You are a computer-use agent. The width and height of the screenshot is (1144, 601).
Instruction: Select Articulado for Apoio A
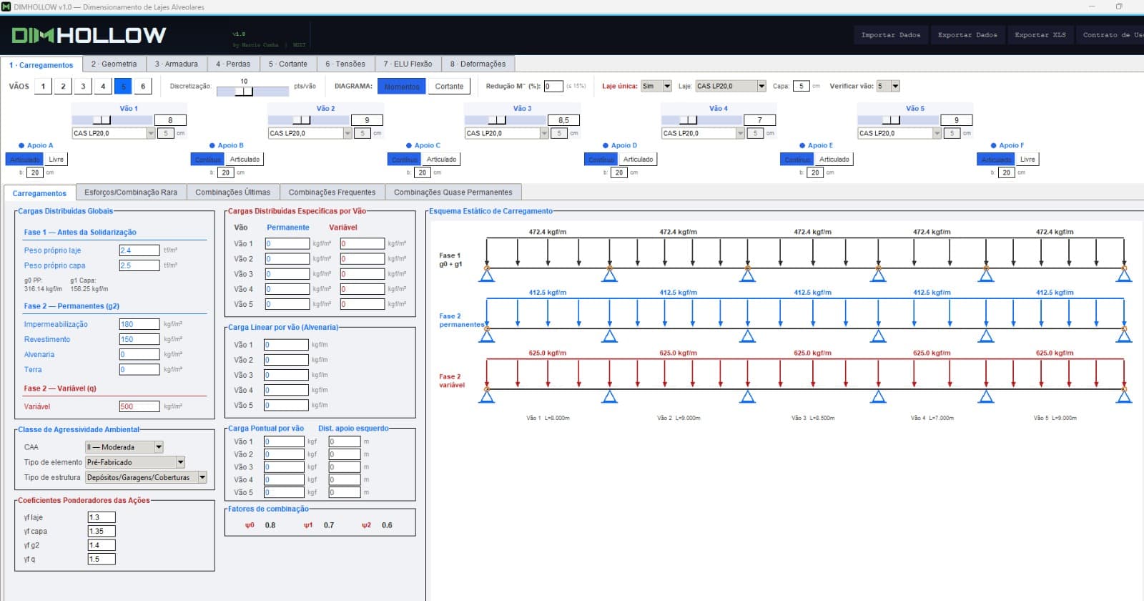click(x=26, y=160)
